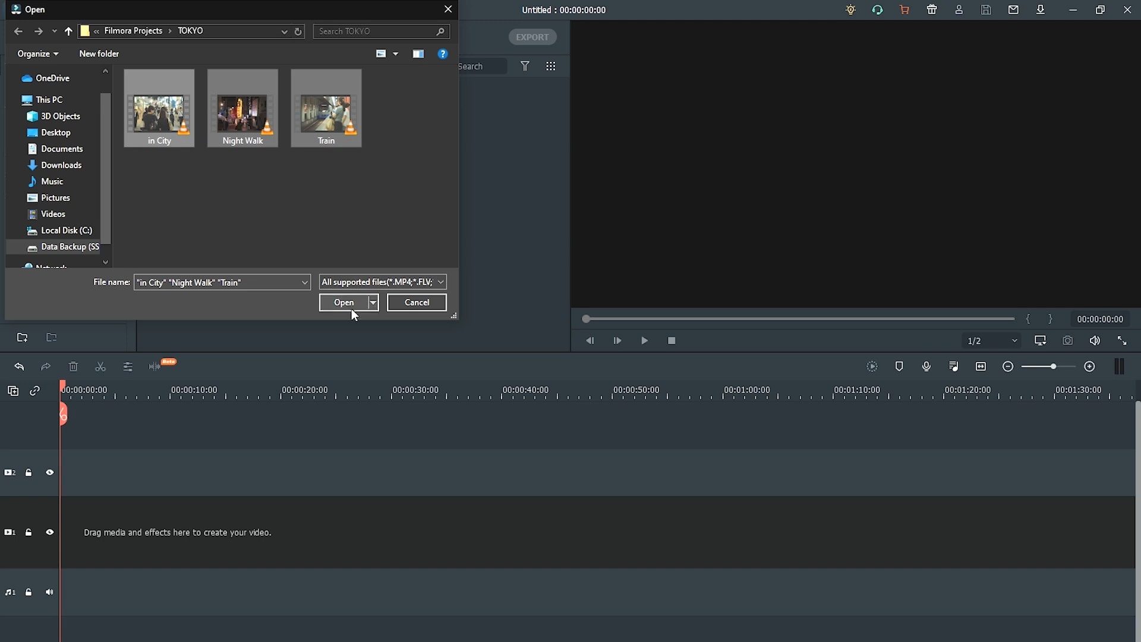Image resolution: width=1141 pixels, height=642 pixels.
Task: Toggle mute icon on audio track
Action: [49, 592]
